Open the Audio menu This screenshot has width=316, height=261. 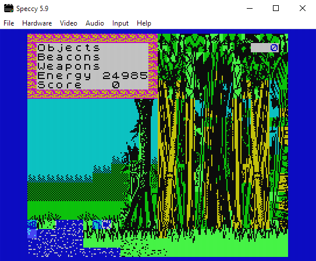pos(95,23)
